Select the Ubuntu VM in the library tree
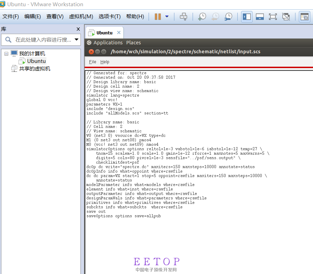This screenshot has height=274, width=313. [36, 61]
